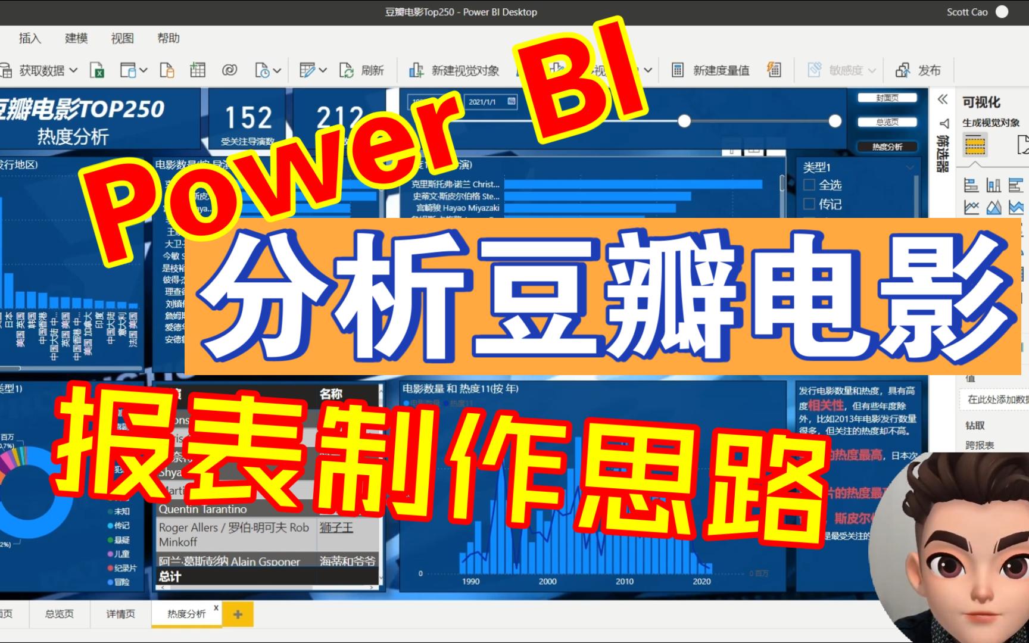Open the 插入 ribbon tab
Screen dimensions: 1029x643
point(30,38)
